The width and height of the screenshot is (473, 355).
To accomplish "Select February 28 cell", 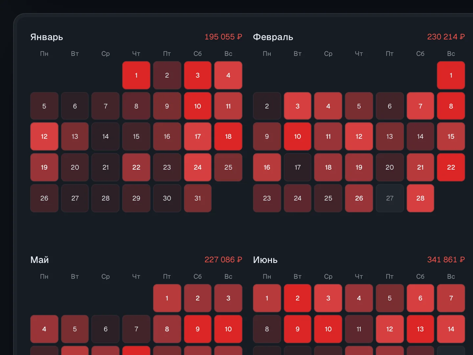I will pyautogui.click(x=420, y=198).
